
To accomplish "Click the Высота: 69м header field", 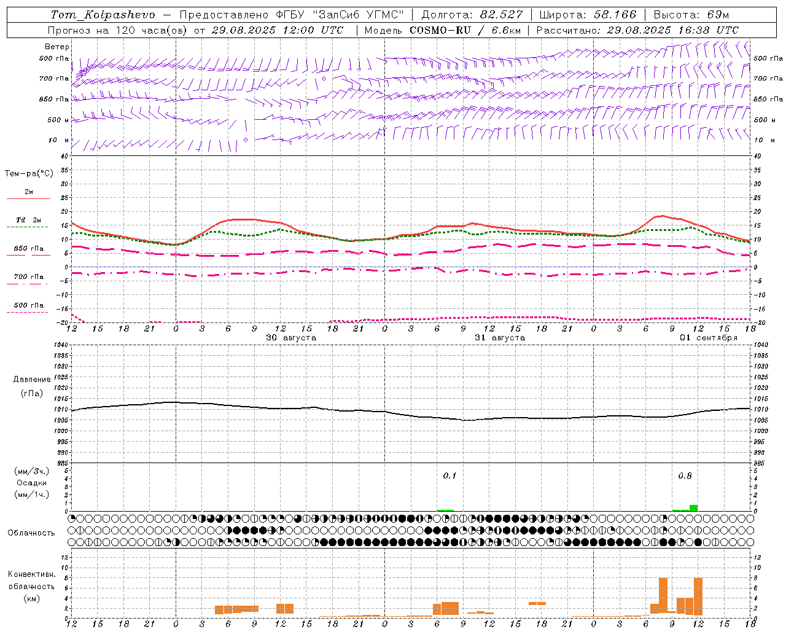I will 691,15.
